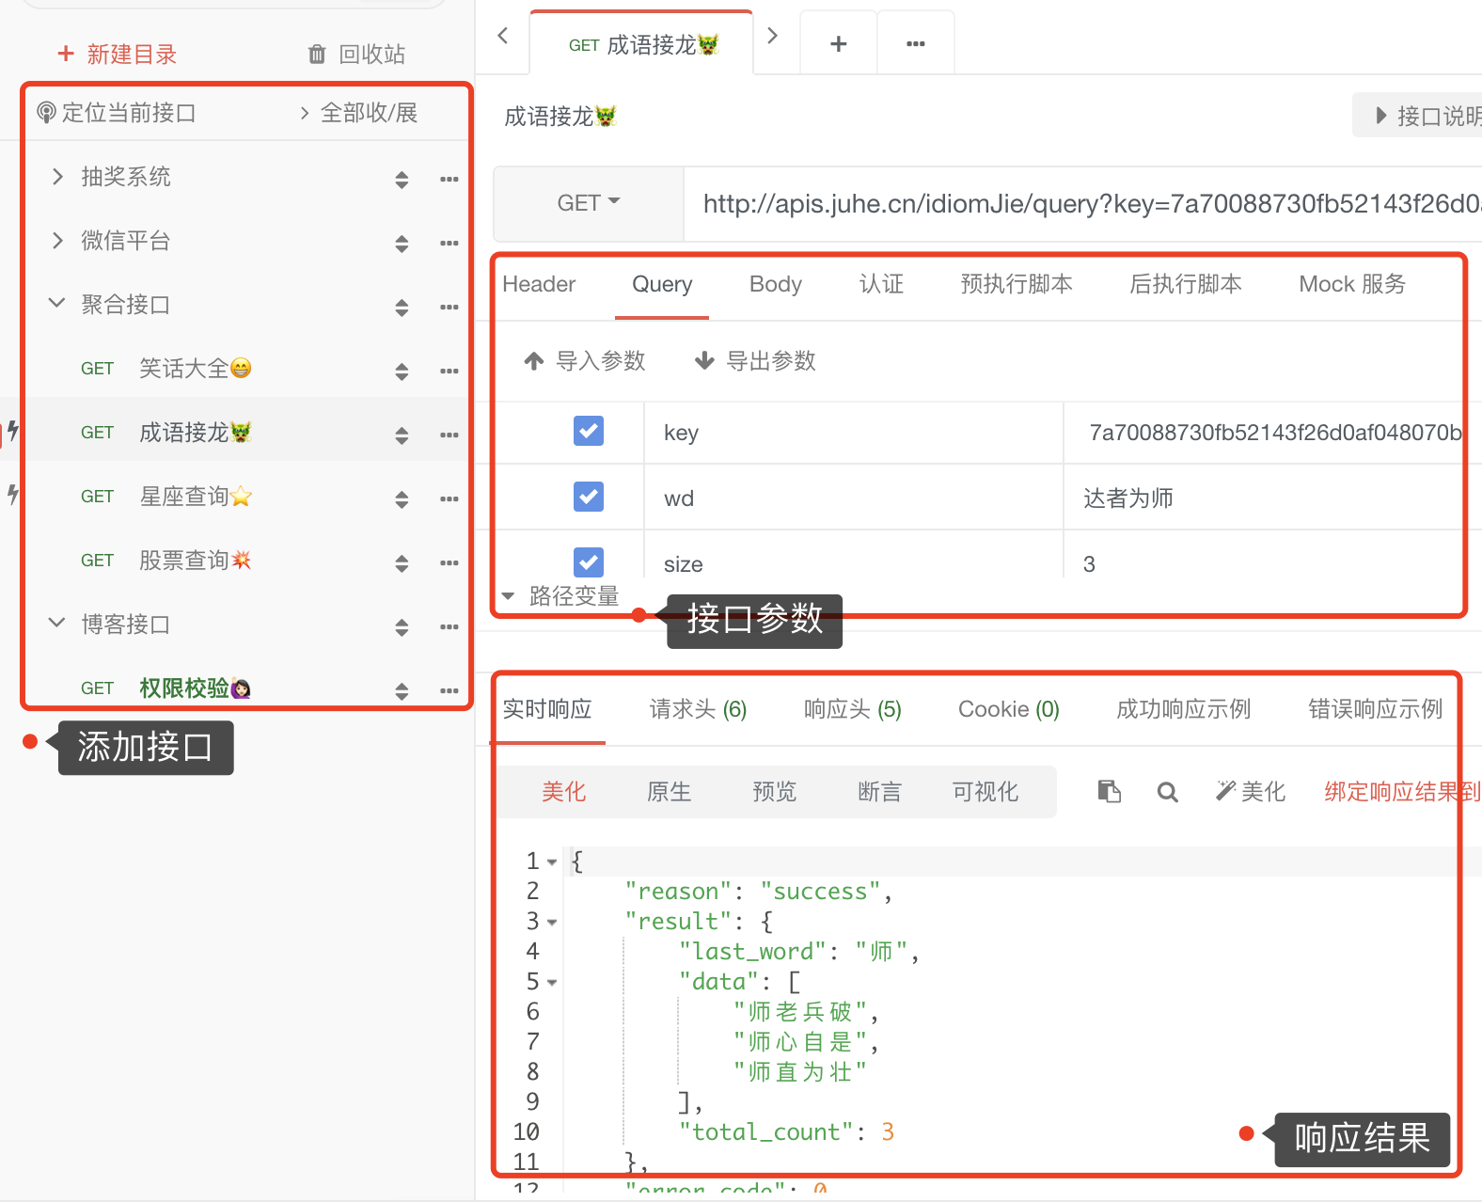This screenshot has width=1482, height=1202.
Task: Click sort handle for 抽奖系统
Action: [402, 180]
